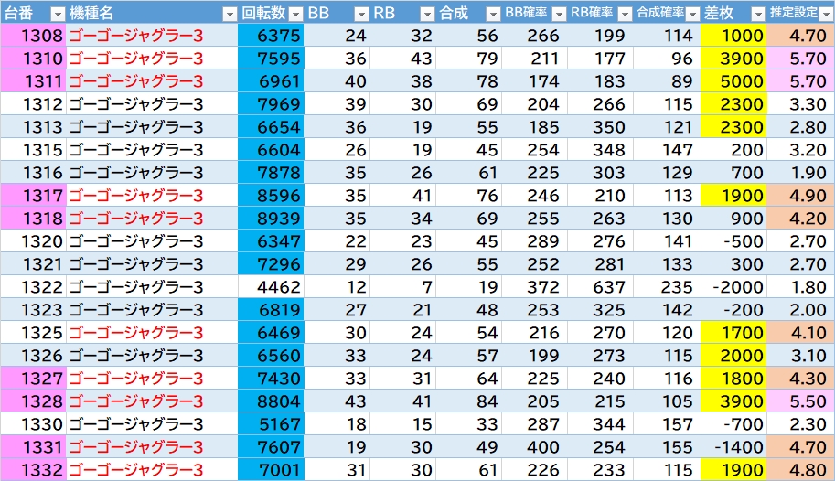The height and width of the screenshot is (481, 835).
Task: Select RB count 7 in row 1322
Action: coord(402,286)
